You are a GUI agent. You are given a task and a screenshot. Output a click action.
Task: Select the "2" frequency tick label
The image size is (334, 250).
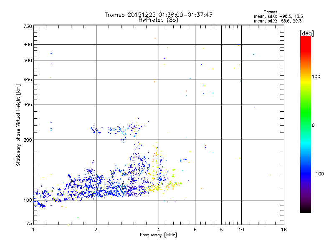(96, 230)
